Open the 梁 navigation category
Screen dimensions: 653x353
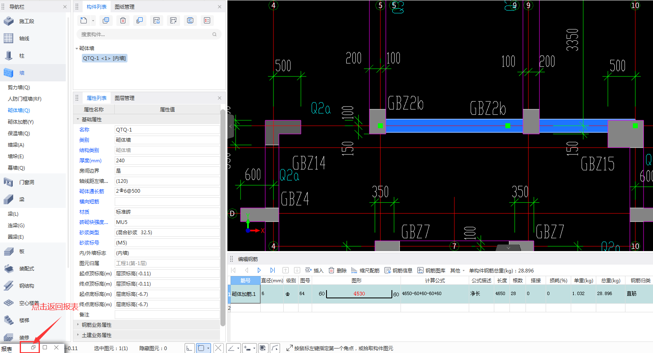[33, 199]
